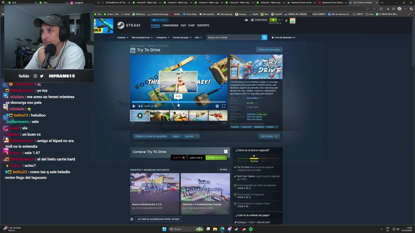
Task: Mute the trailer volume speaker icon
Action: (140, 106)
